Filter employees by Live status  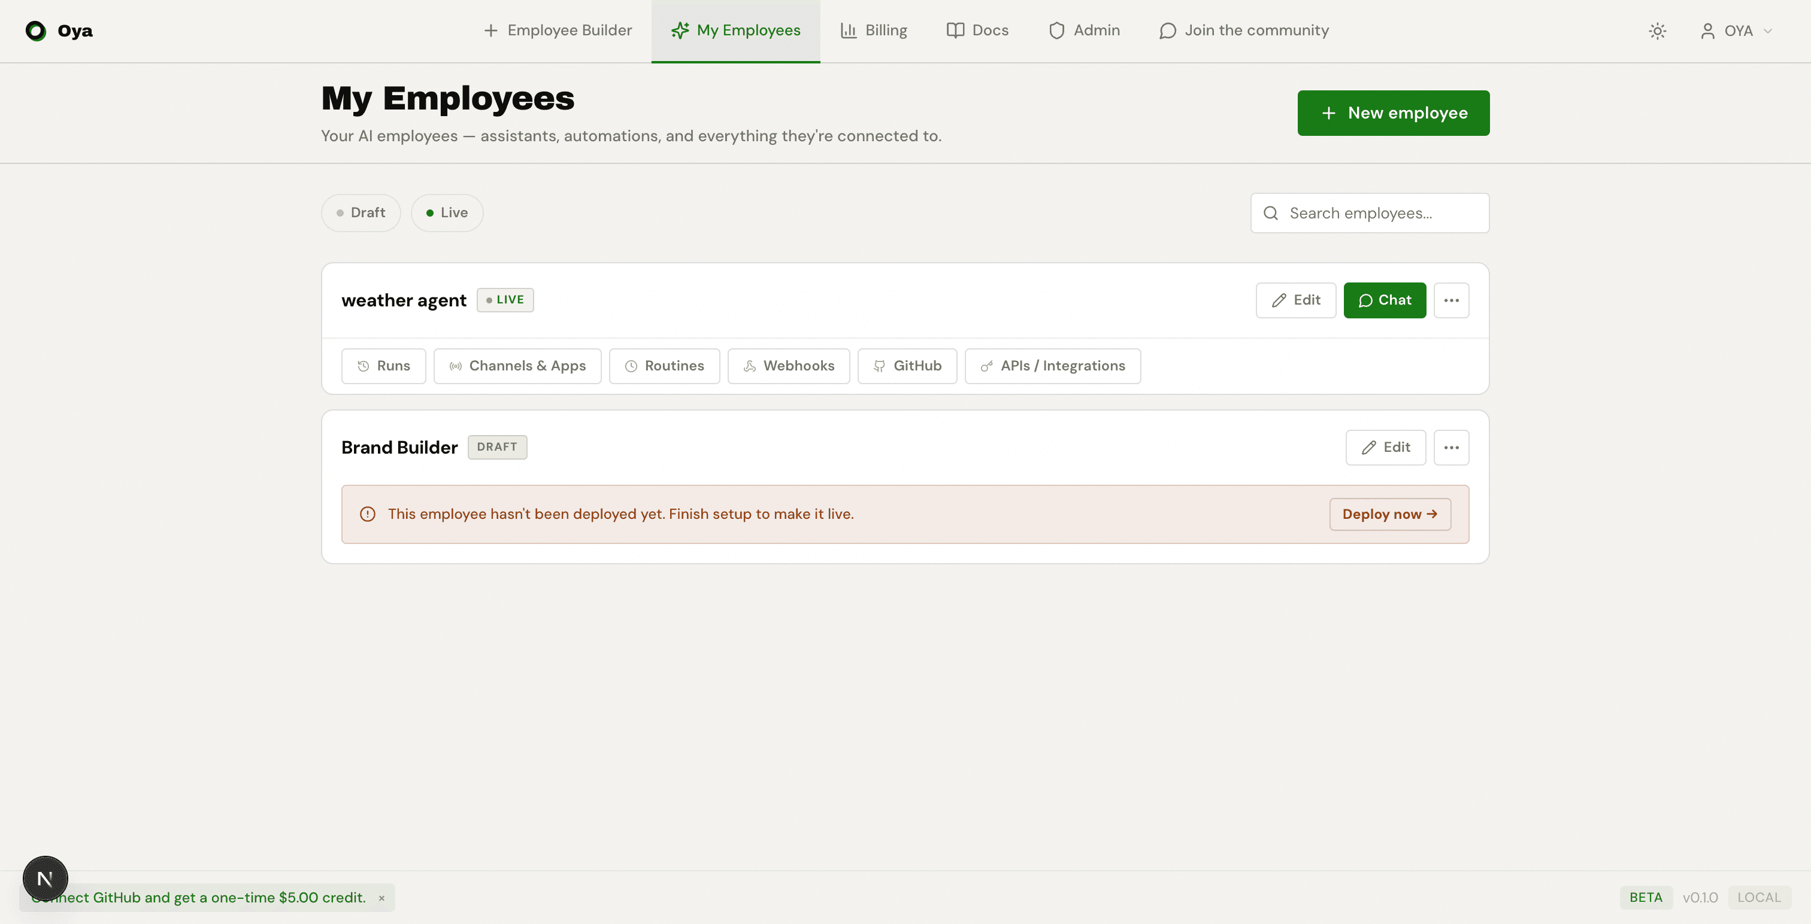tap(446, 212)
